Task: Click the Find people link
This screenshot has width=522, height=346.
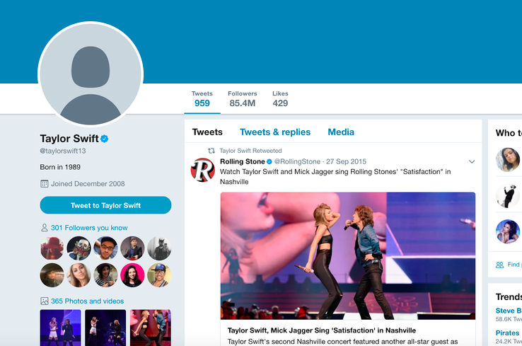Action: tap(514, 265)
